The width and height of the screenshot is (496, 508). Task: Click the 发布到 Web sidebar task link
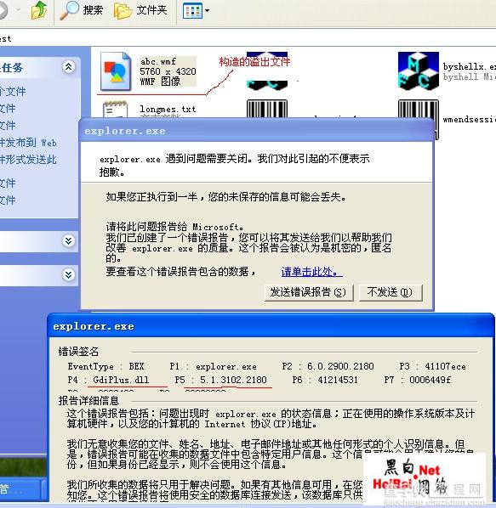(x=28, y=143)
